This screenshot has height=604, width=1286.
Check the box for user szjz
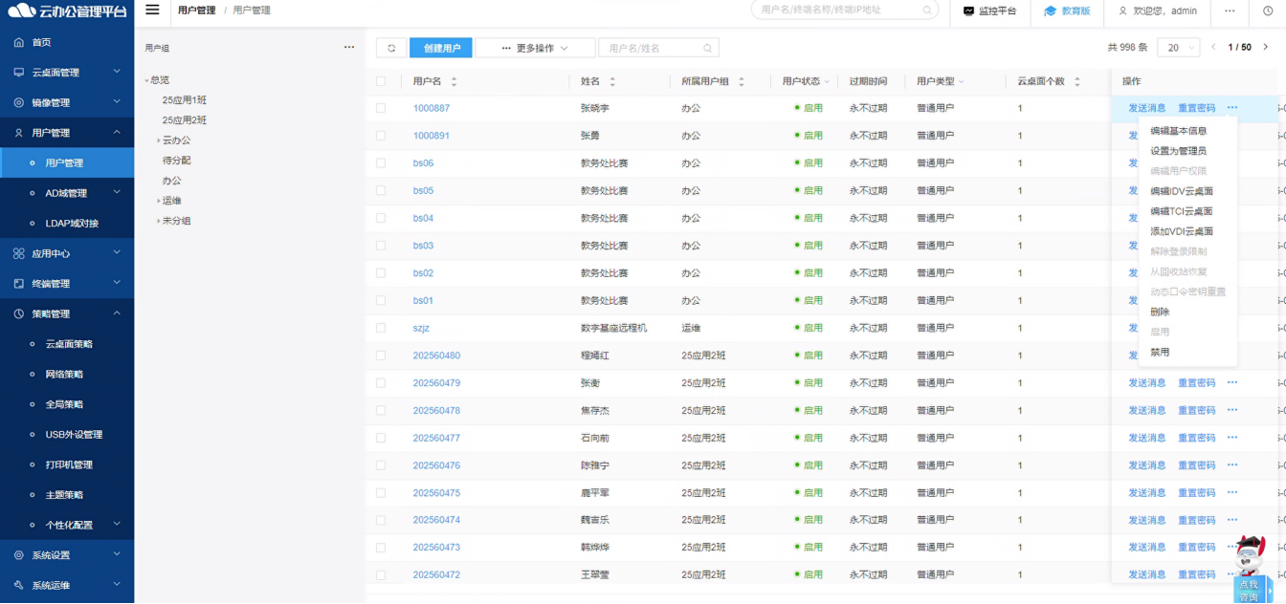coord(381,328)
